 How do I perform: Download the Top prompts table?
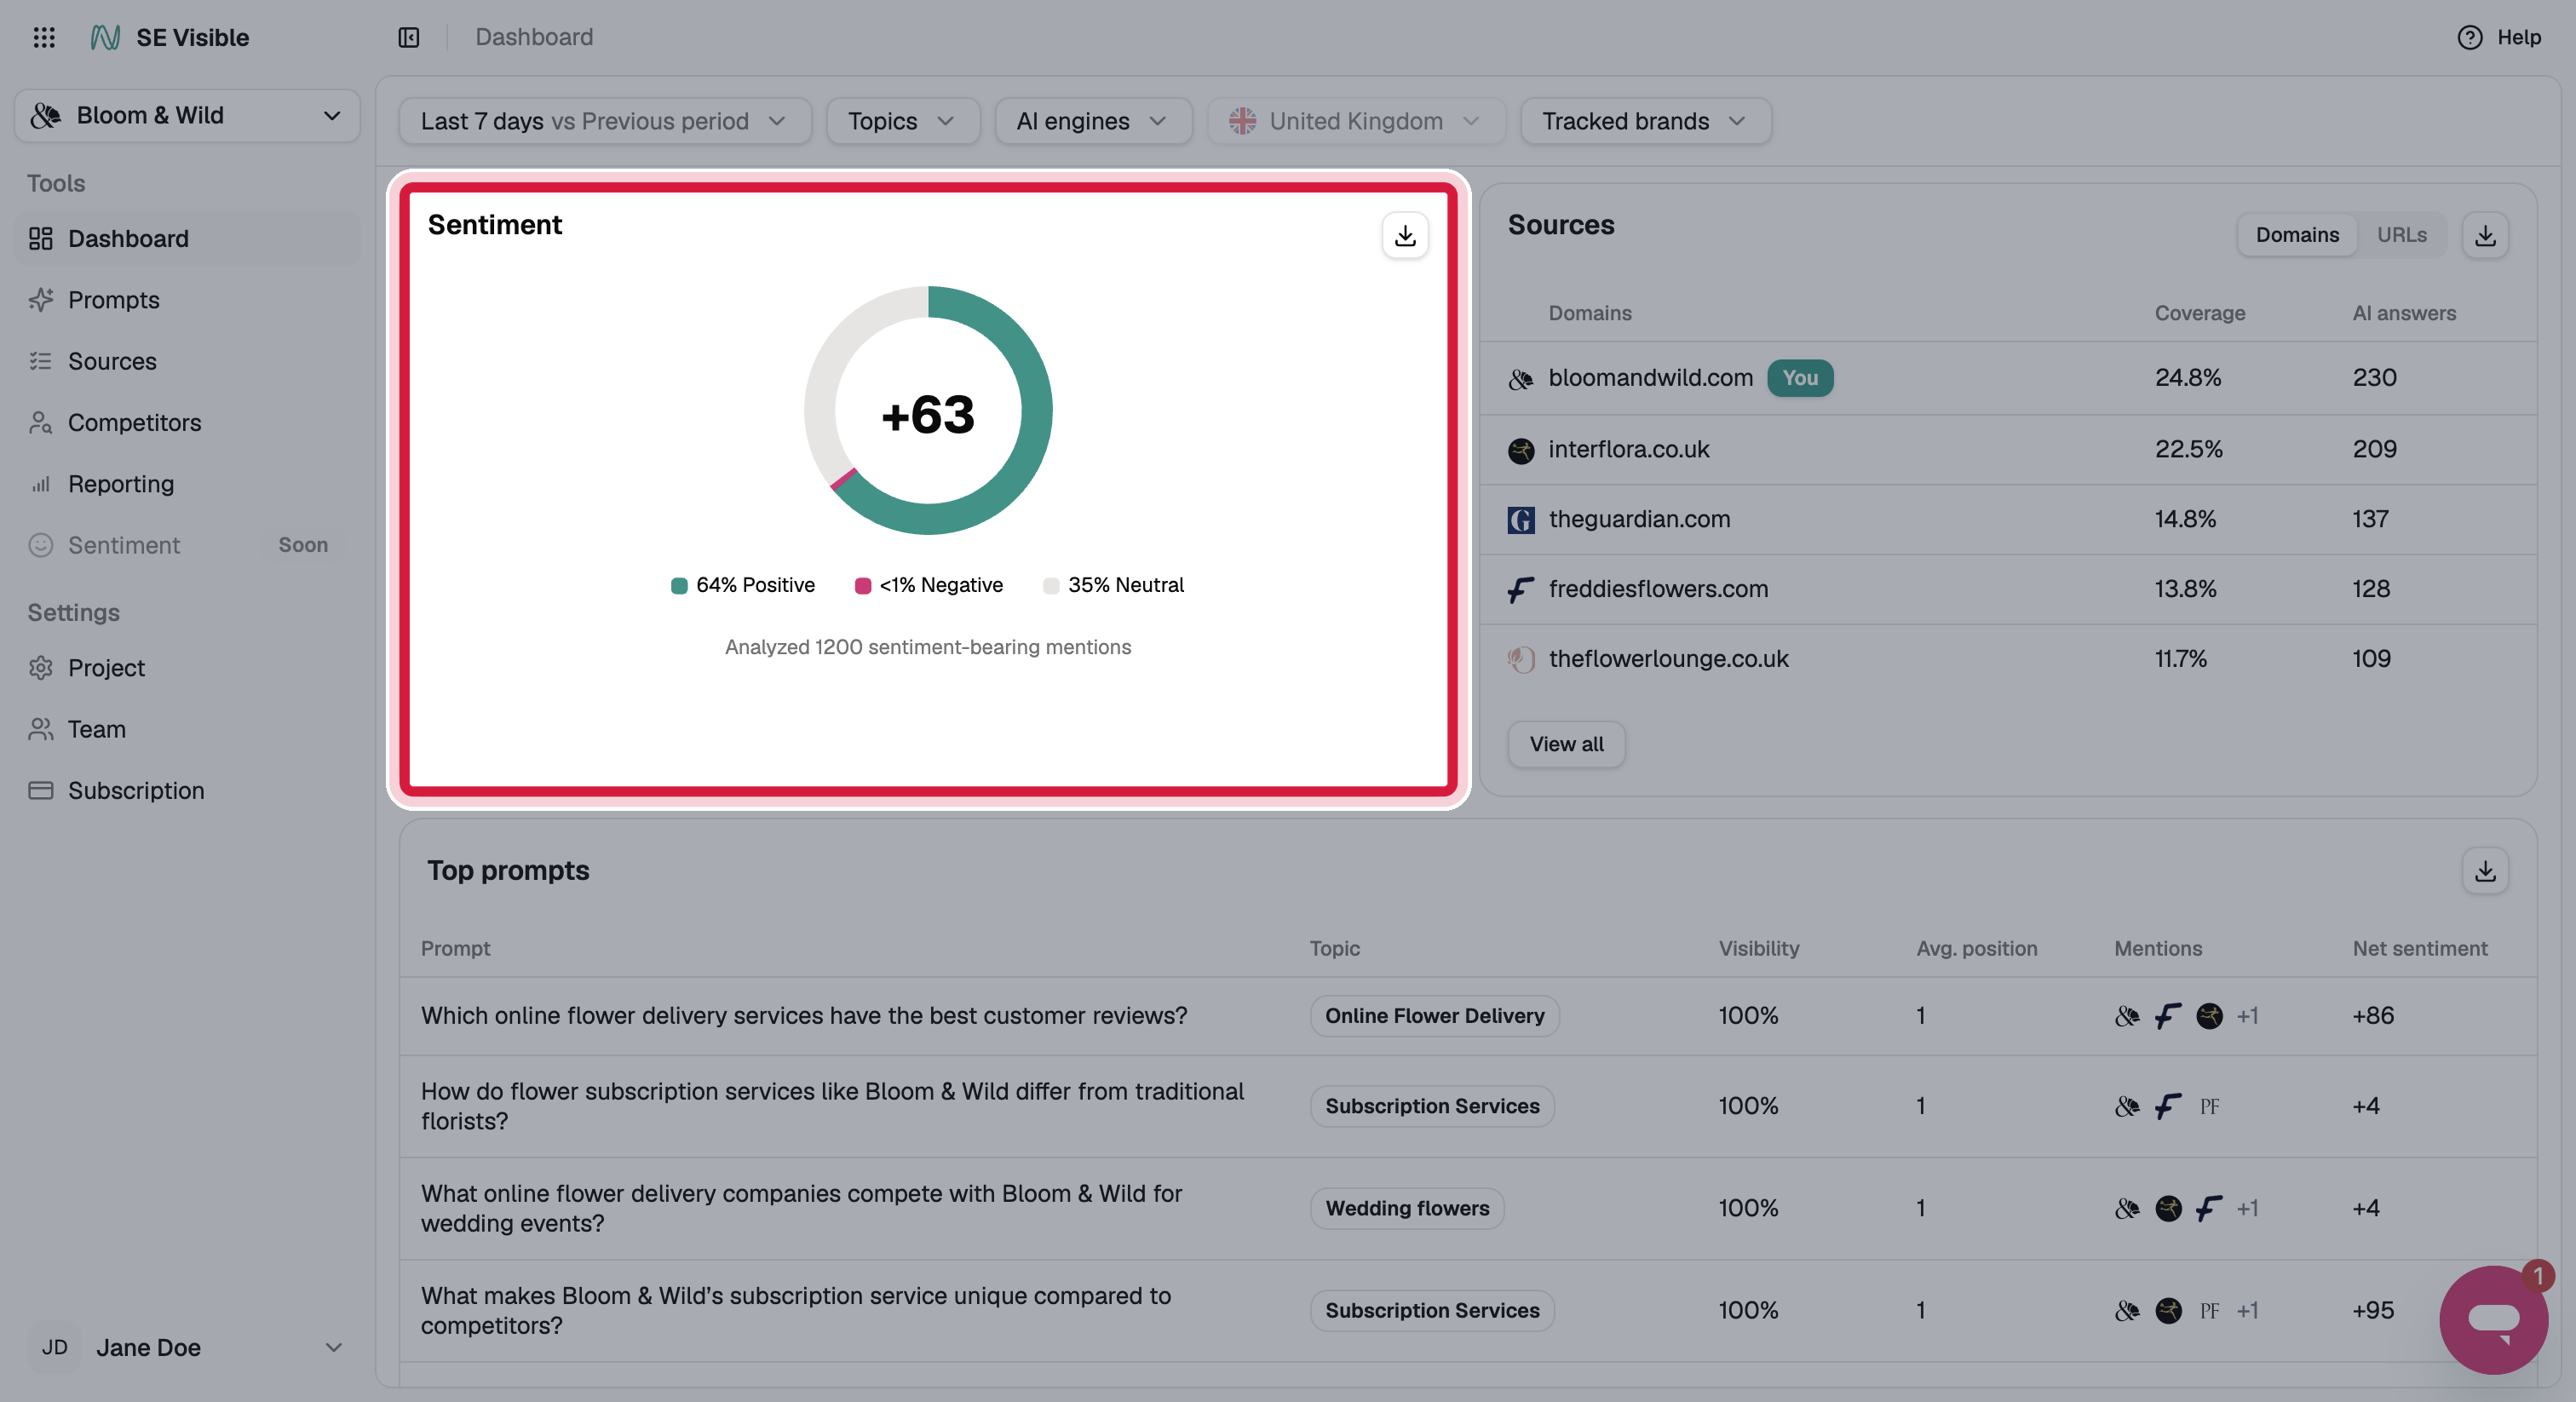tap(2485, 871)
